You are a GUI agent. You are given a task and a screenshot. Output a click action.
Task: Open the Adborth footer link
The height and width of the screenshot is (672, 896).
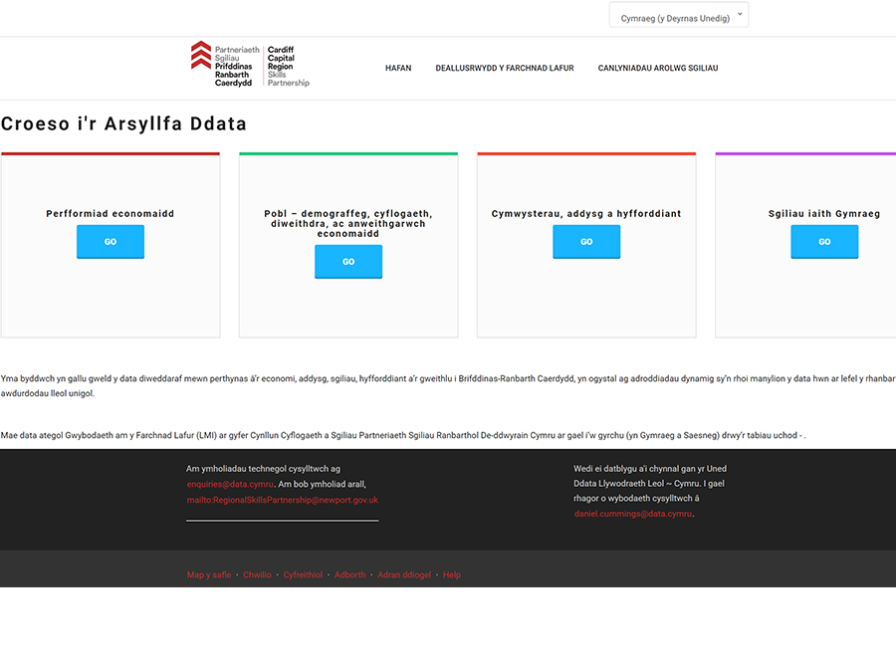pyautogui.click(x=349, y=574)
